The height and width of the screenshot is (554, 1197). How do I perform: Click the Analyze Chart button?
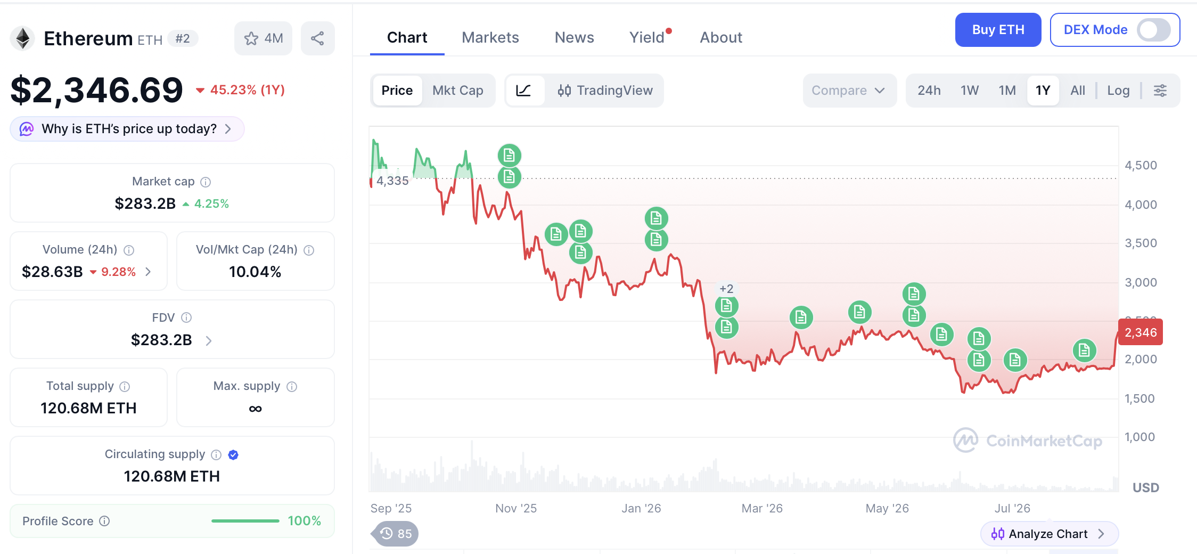pyautogui.click(x=1049, y=534)
